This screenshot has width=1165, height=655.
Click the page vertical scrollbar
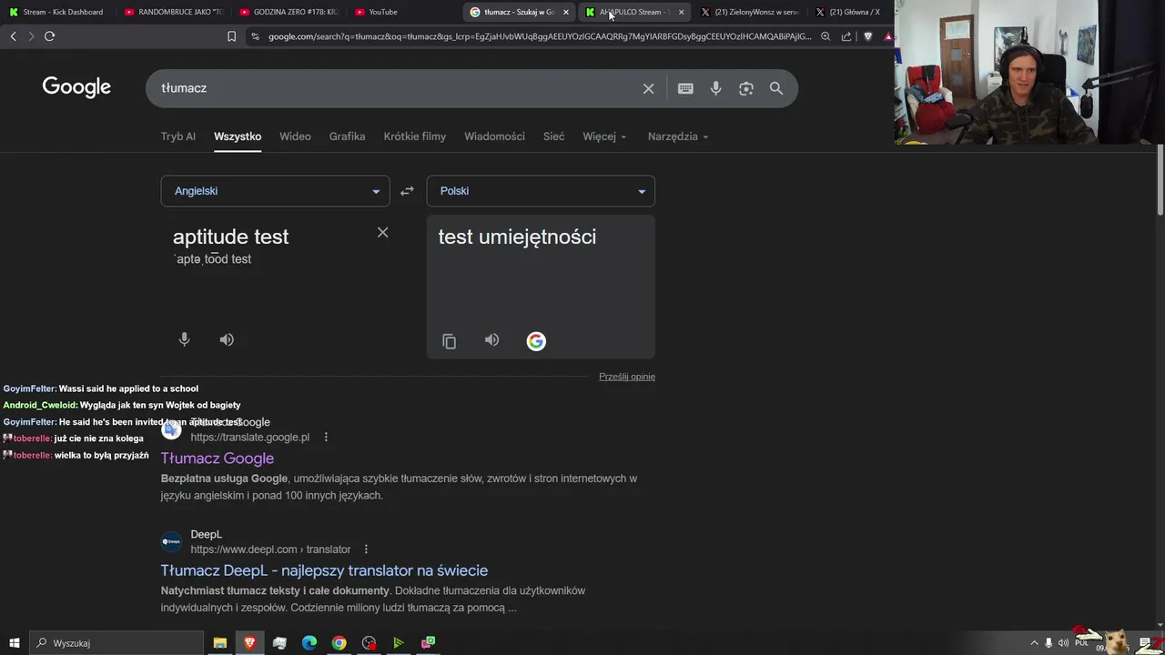(1160, 180)
